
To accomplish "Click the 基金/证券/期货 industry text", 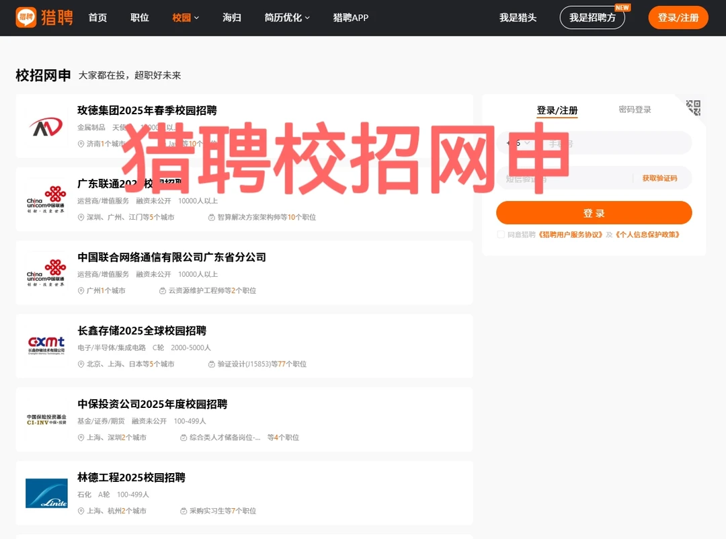I will [x=101, y=421].
